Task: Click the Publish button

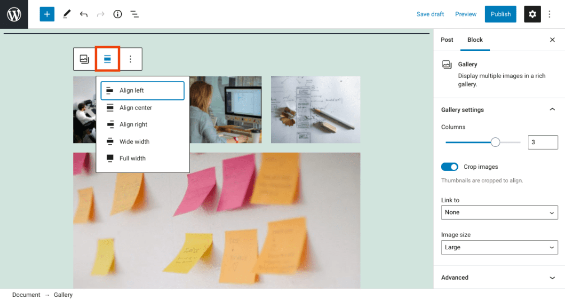Action: tap(500, 14)
